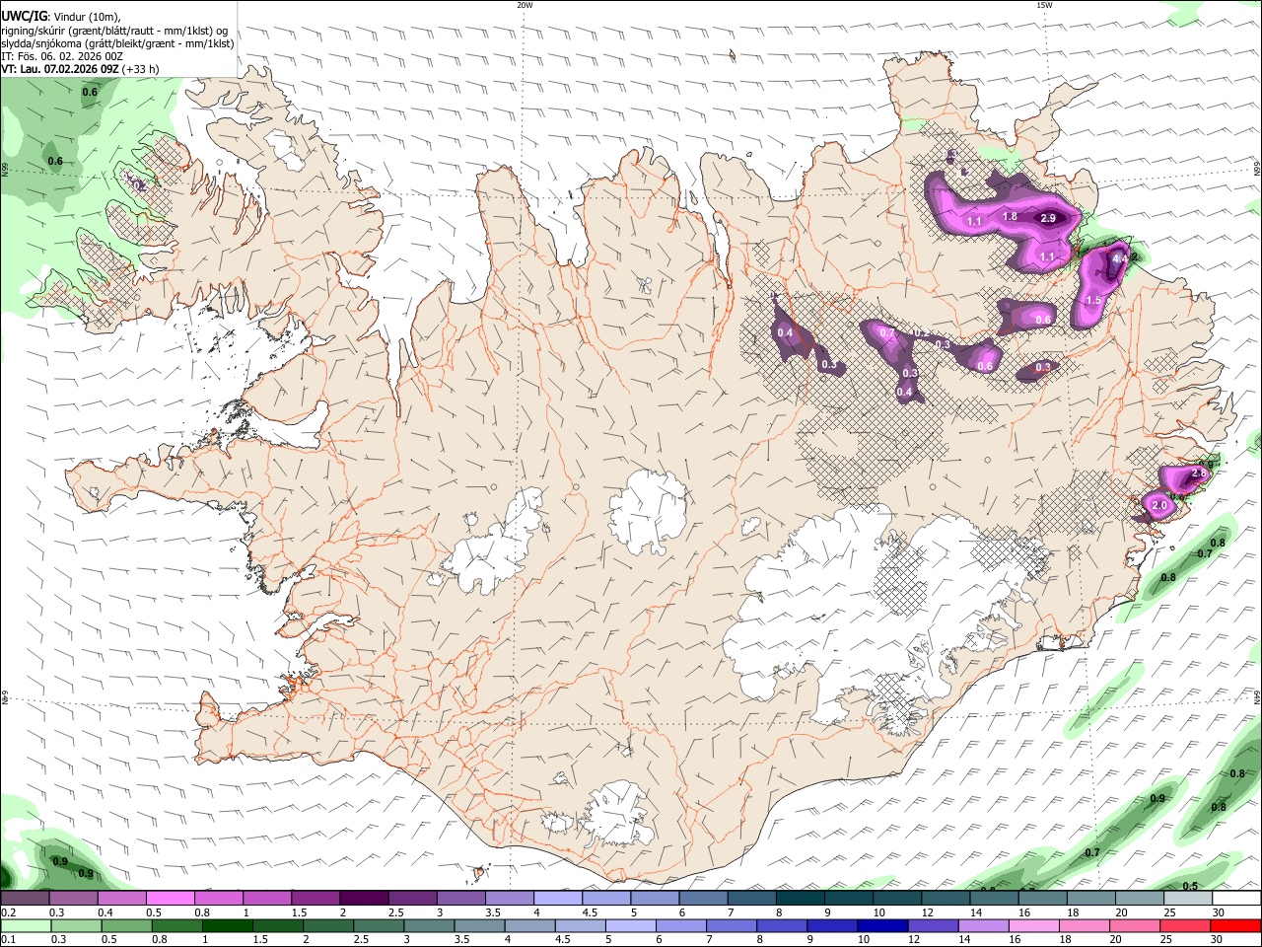Select the 'IT: Fös. 06. 02. 2026 00Z' line
Screen dimensions: 1262x947
tap(62, 56)
